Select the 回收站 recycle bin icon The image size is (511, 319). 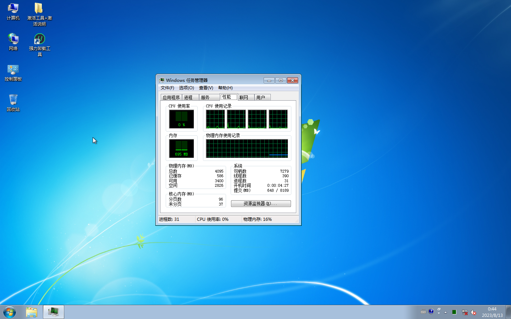(x=13, y=103)
